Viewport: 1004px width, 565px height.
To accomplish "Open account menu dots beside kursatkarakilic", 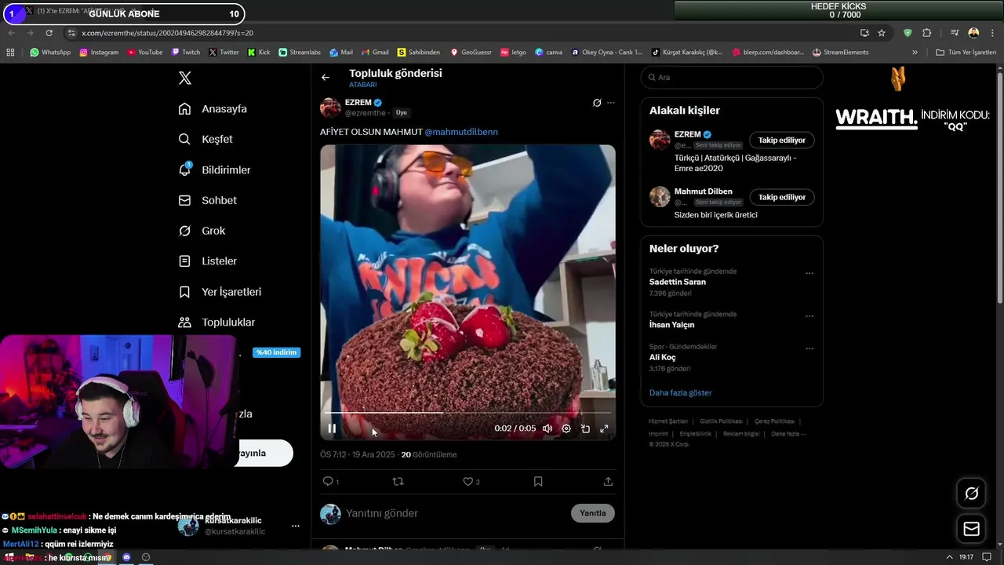I will coord(296,526).
